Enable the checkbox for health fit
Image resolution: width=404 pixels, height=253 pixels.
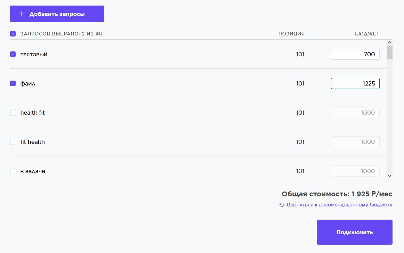click(x=13, y=113)
